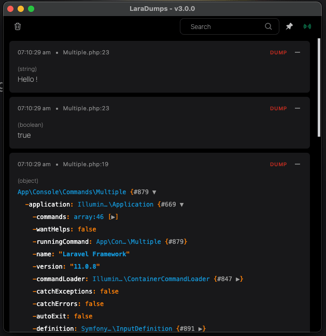The image size is (326, 336).
Task: Click the vertical scrollbar thumb
Action: click(x=319, y=83)
